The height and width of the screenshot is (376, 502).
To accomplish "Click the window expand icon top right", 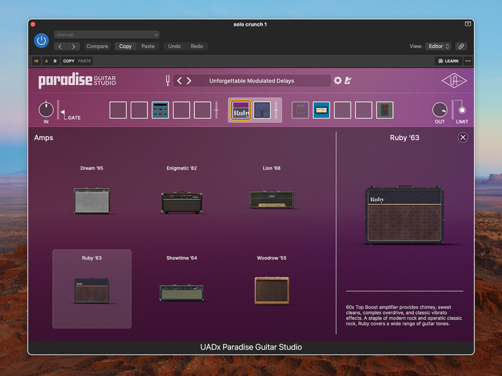I will tap(468, 24).
